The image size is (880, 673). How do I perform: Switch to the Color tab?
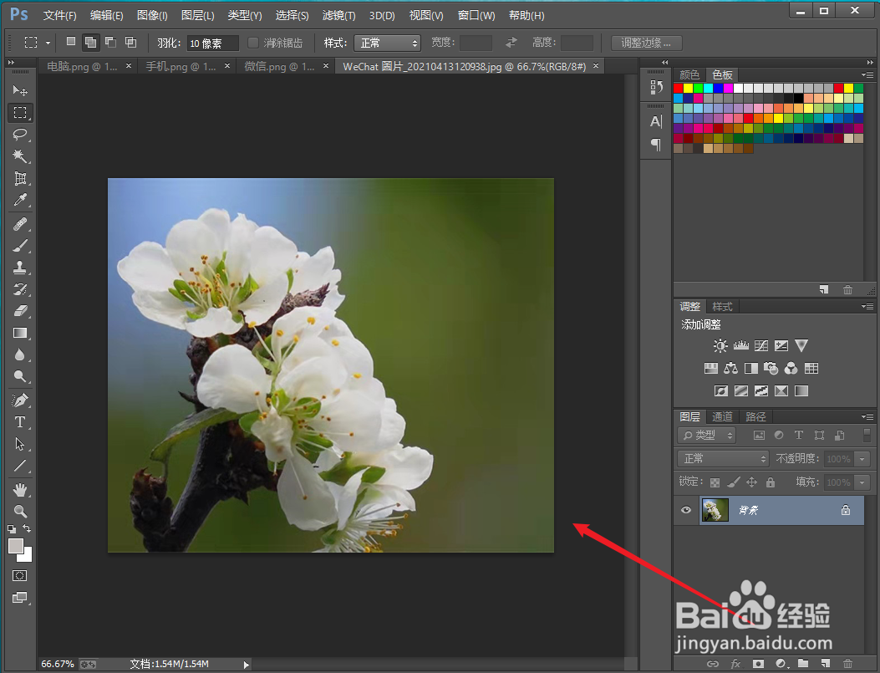click(689, 74)
